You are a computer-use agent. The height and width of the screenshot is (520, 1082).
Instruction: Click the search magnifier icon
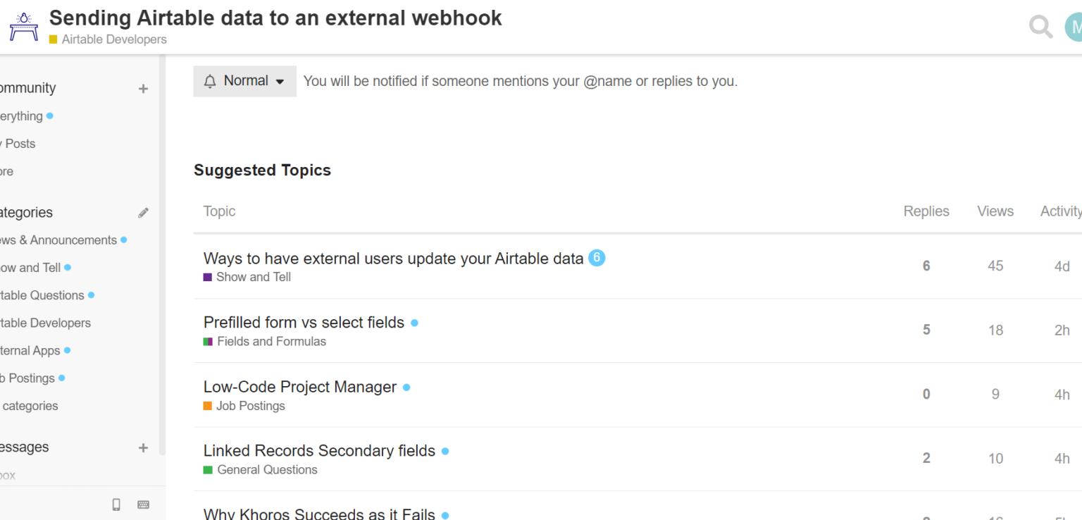[x=1040, y=27]
